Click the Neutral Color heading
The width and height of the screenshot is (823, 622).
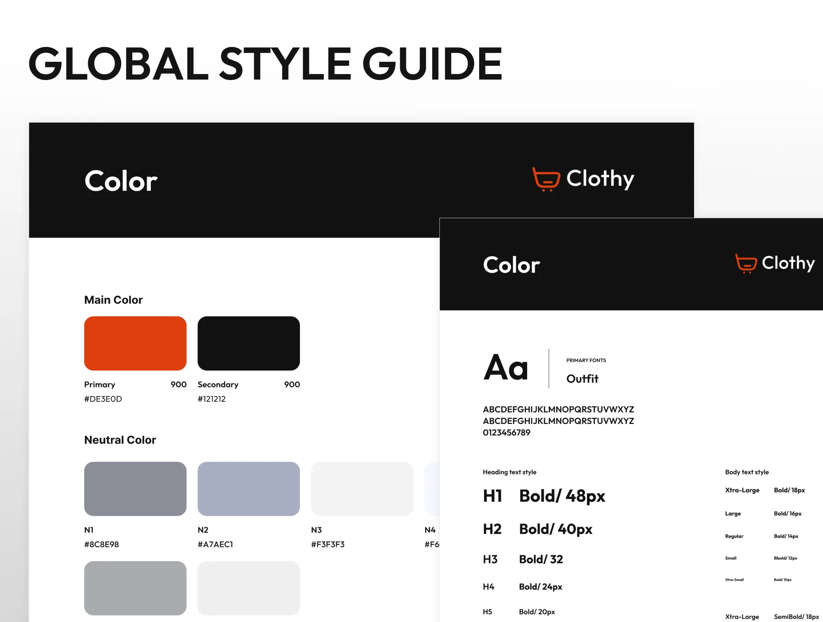pyautogui.click(x=120, y=440)
